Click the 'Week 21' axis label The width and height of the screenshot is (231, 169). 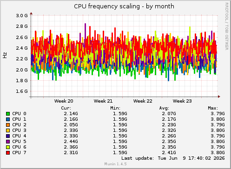pos(103,101)
